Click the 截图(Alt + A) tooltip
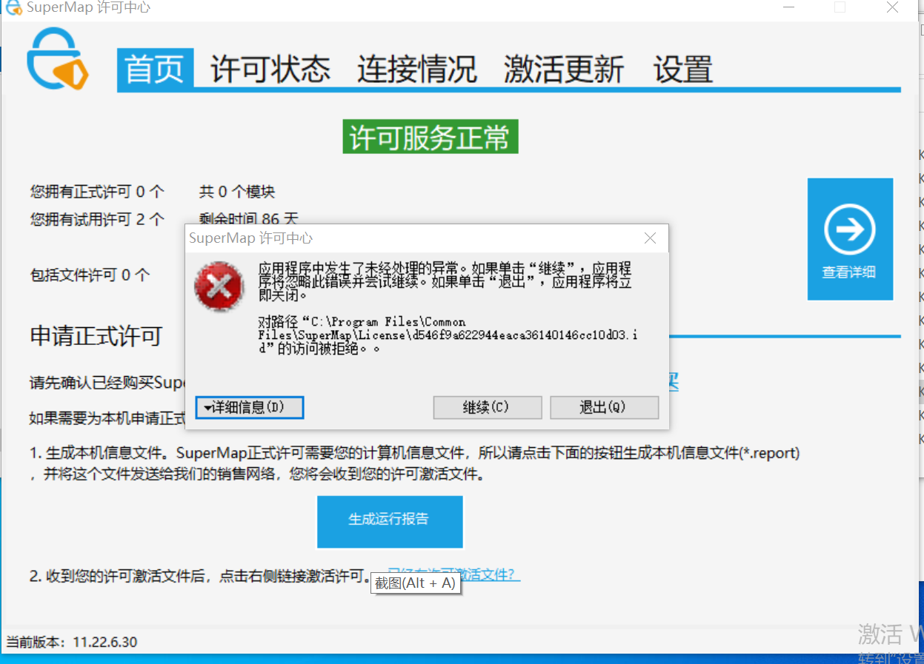The width and height of the screenshot is (924, 664). (x=415, y=583)
